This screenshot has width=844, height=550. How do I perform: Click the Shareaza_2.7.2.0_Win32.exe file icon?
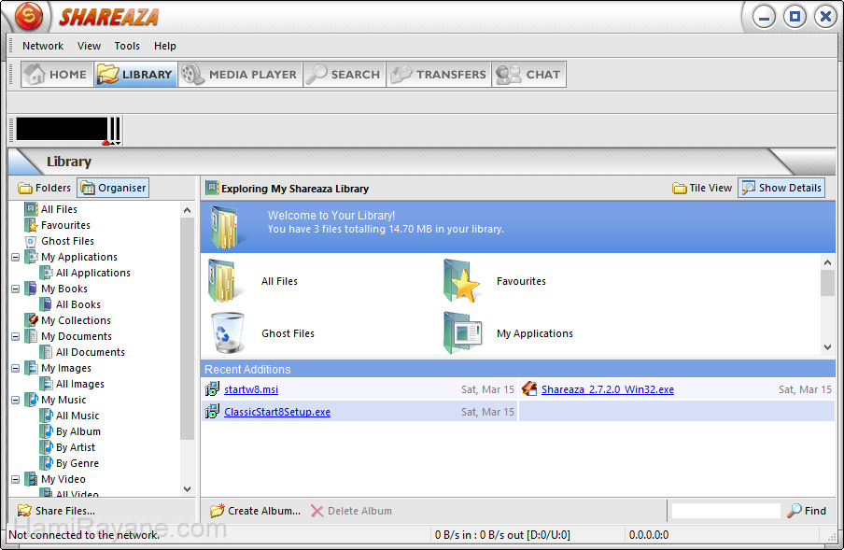tap(529, 388)
